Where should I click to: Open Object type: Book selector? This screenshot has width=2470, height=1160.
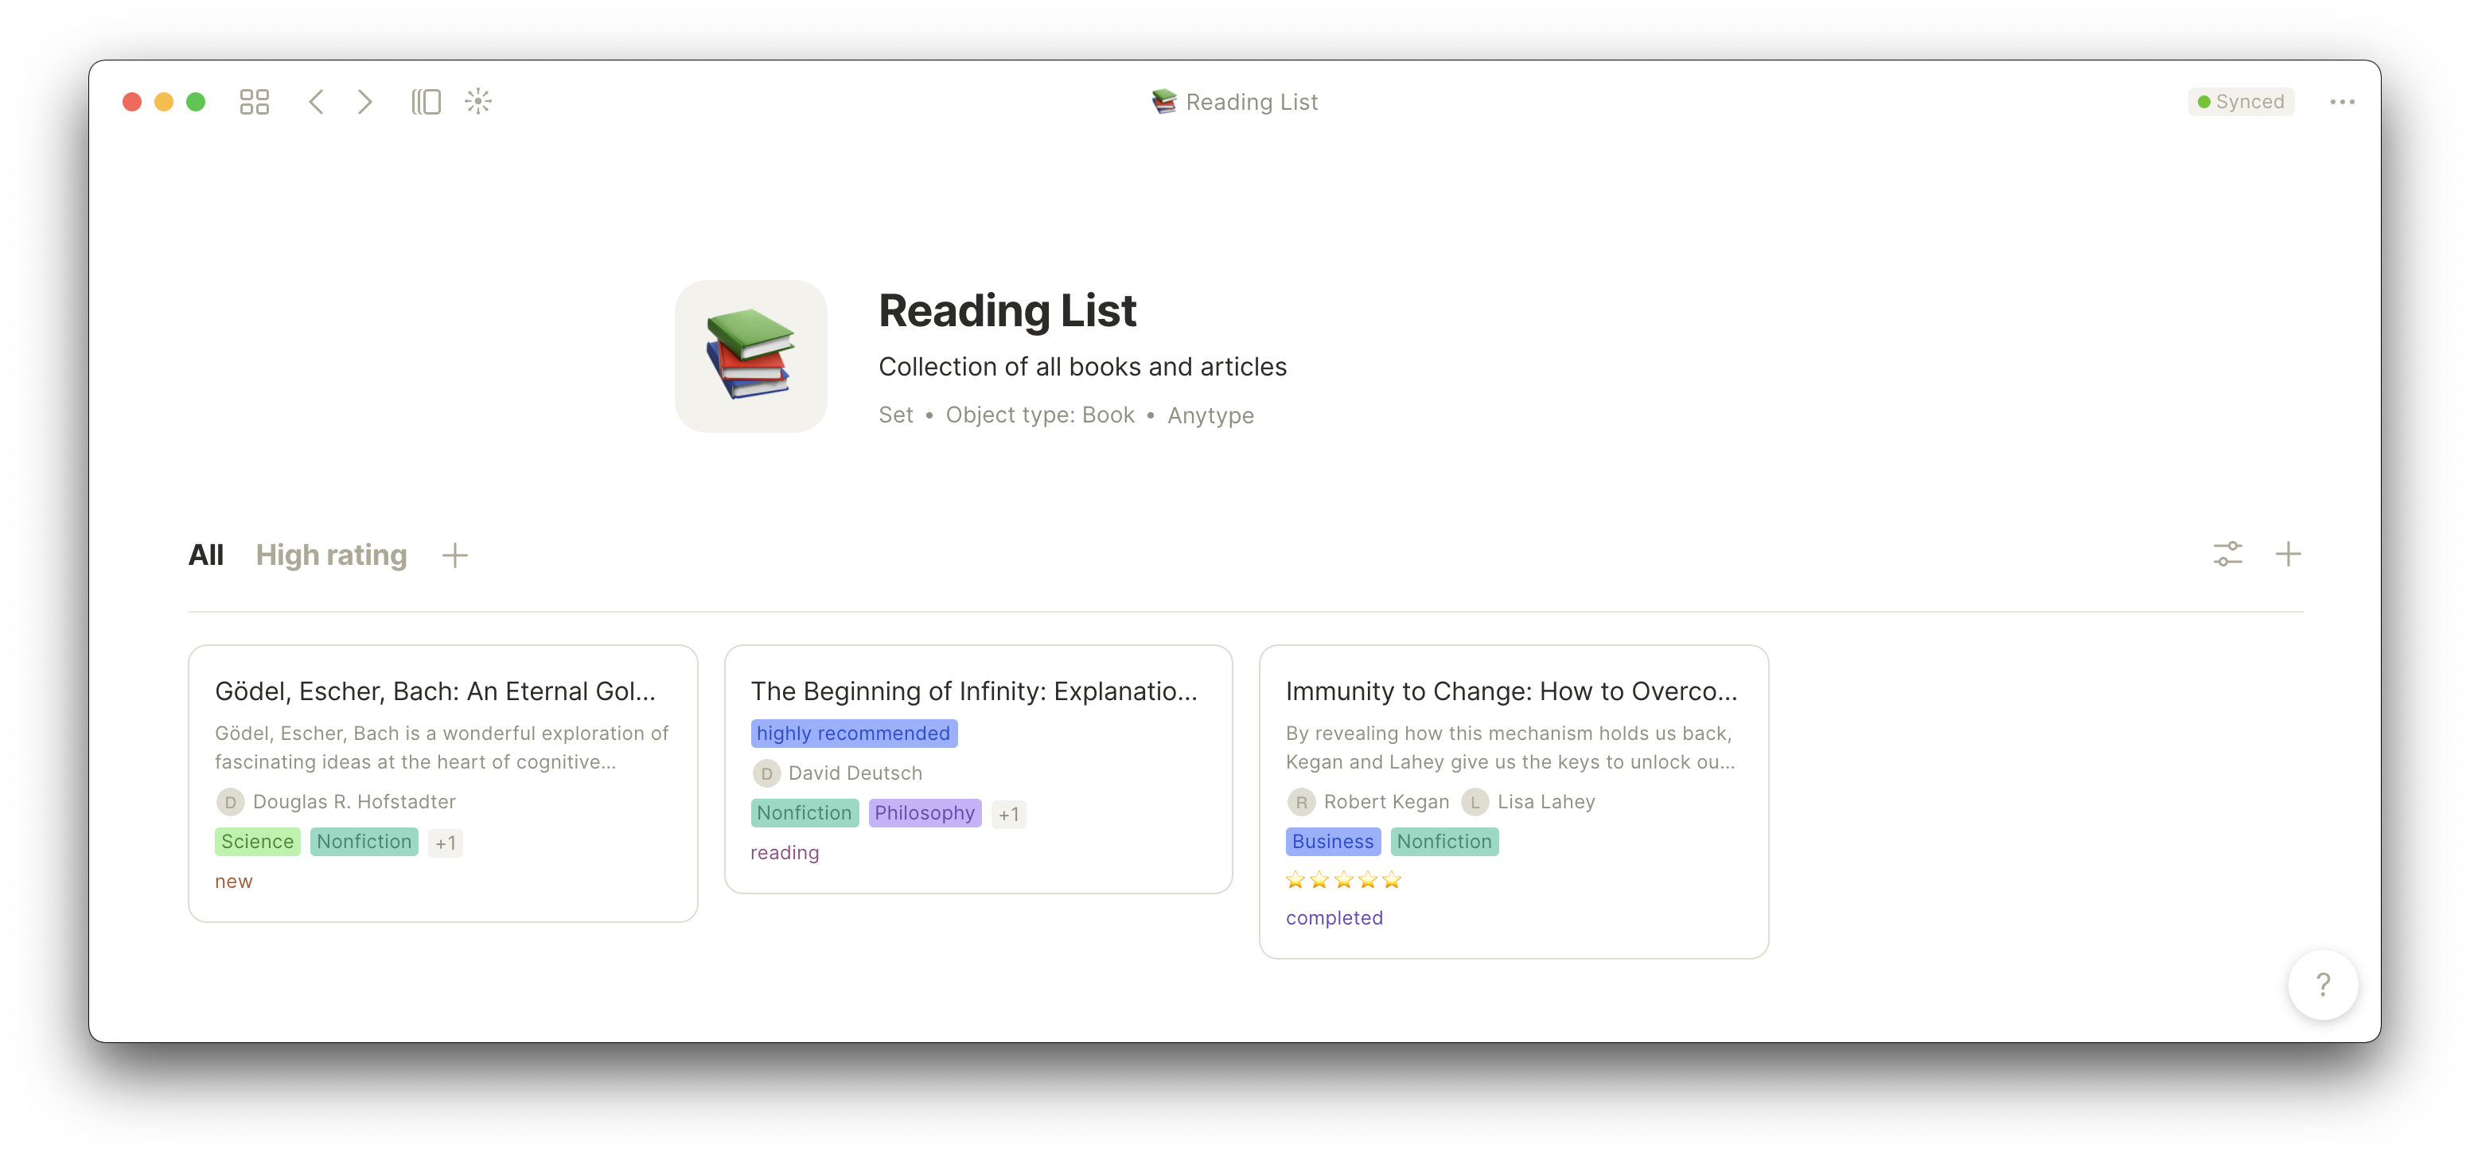tap(1039, 415)
